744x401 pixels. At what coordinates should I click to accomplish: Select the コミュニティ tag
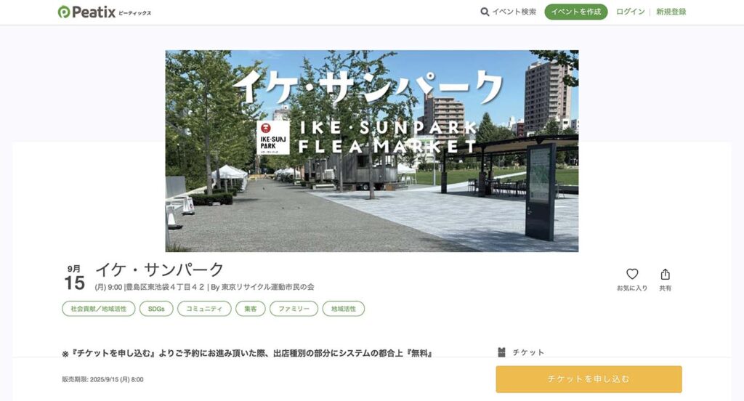(204, 309)
